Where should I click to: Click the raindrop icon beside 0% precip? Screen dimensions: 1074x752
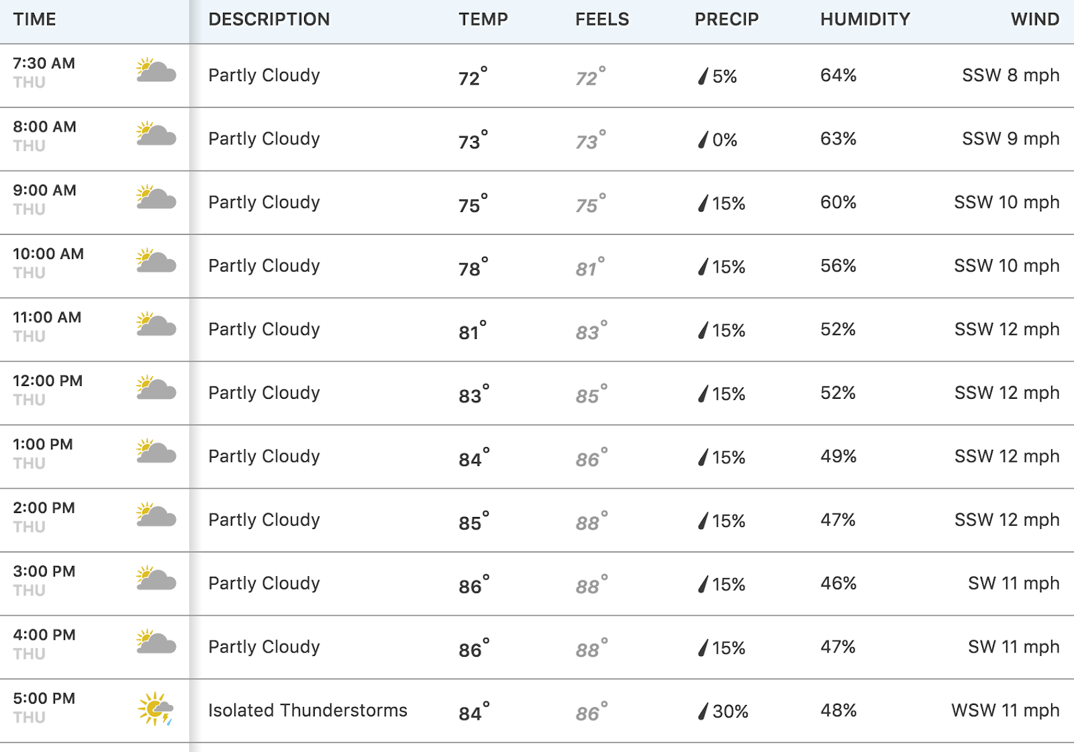pos(703,140)
